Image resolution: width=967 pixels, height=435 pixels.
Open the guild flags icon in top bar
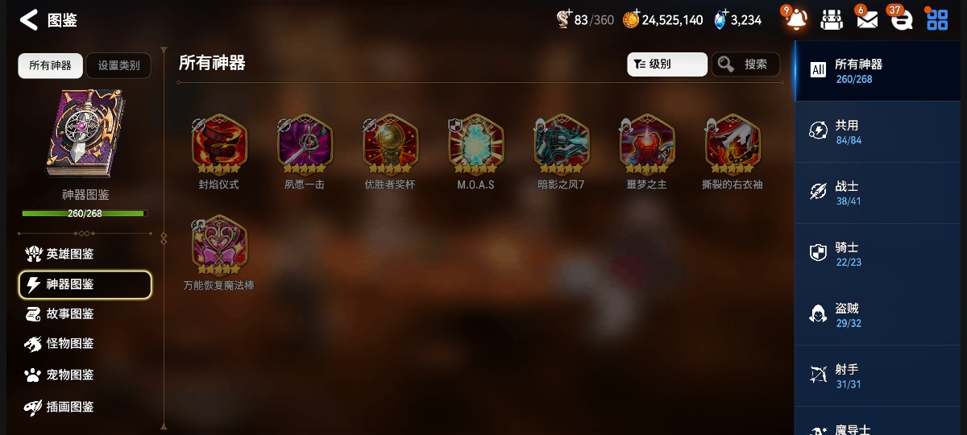(x=832, y=20)
